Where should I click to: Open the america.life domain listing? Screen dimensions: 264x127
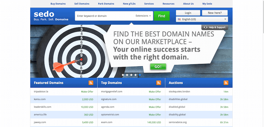[40, 115]
